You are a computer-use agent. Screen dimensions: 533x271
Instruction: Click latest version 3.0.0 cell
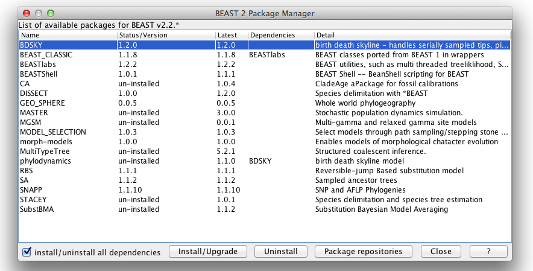[225, 113]
